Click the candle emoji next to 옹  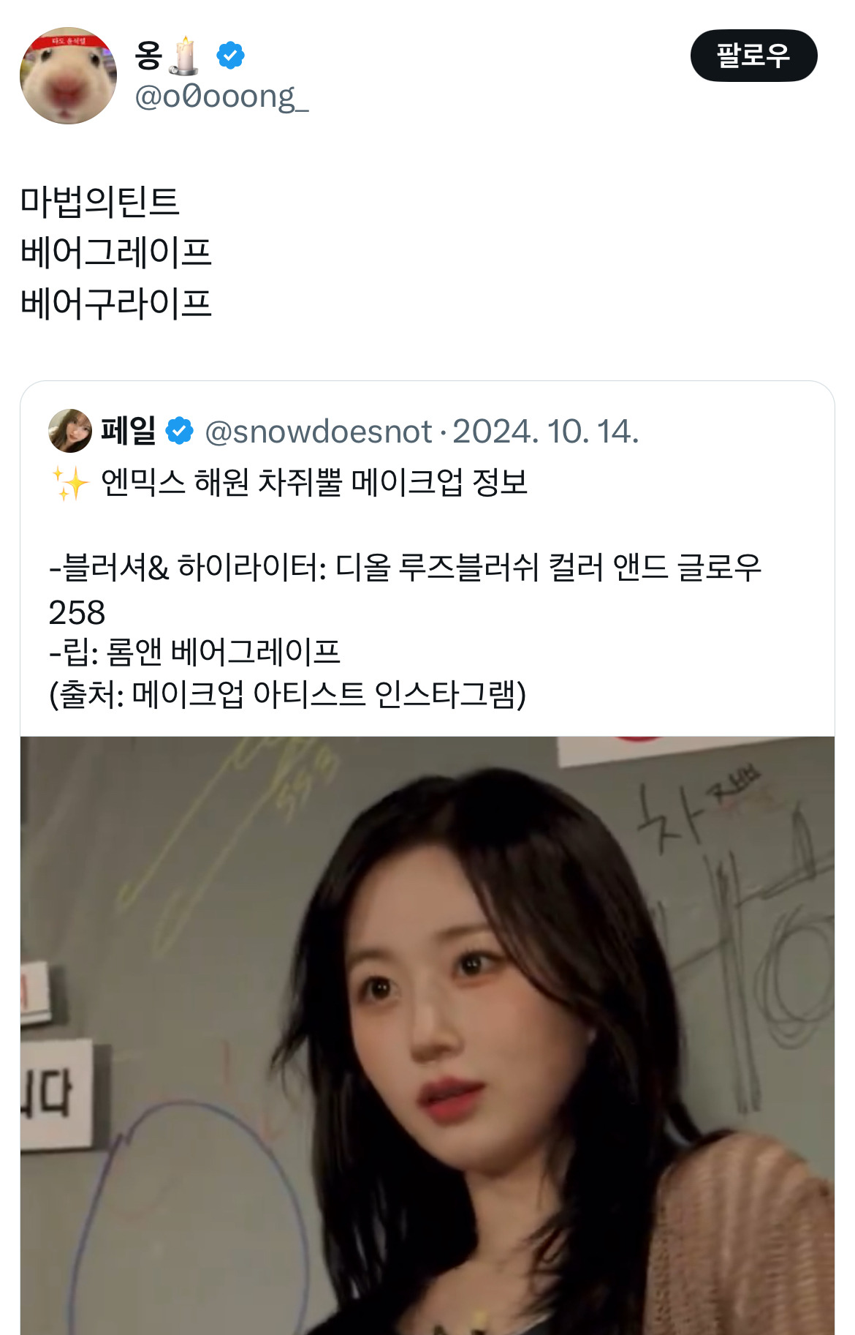tap(185, 56)
